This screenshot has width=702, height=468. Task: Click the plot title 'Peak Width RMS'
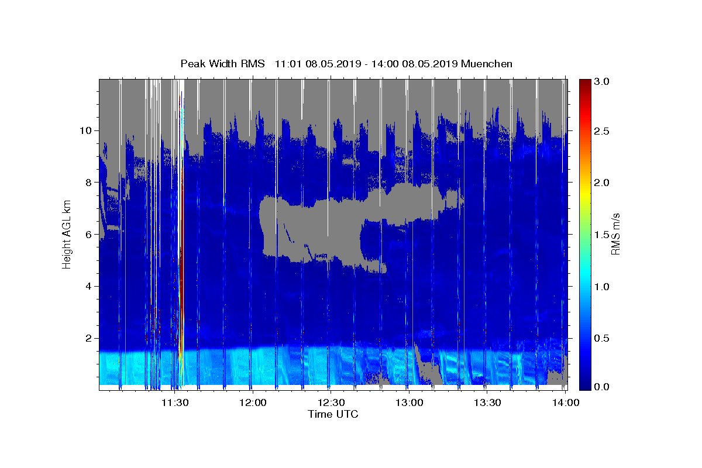(x=222, y=64)
